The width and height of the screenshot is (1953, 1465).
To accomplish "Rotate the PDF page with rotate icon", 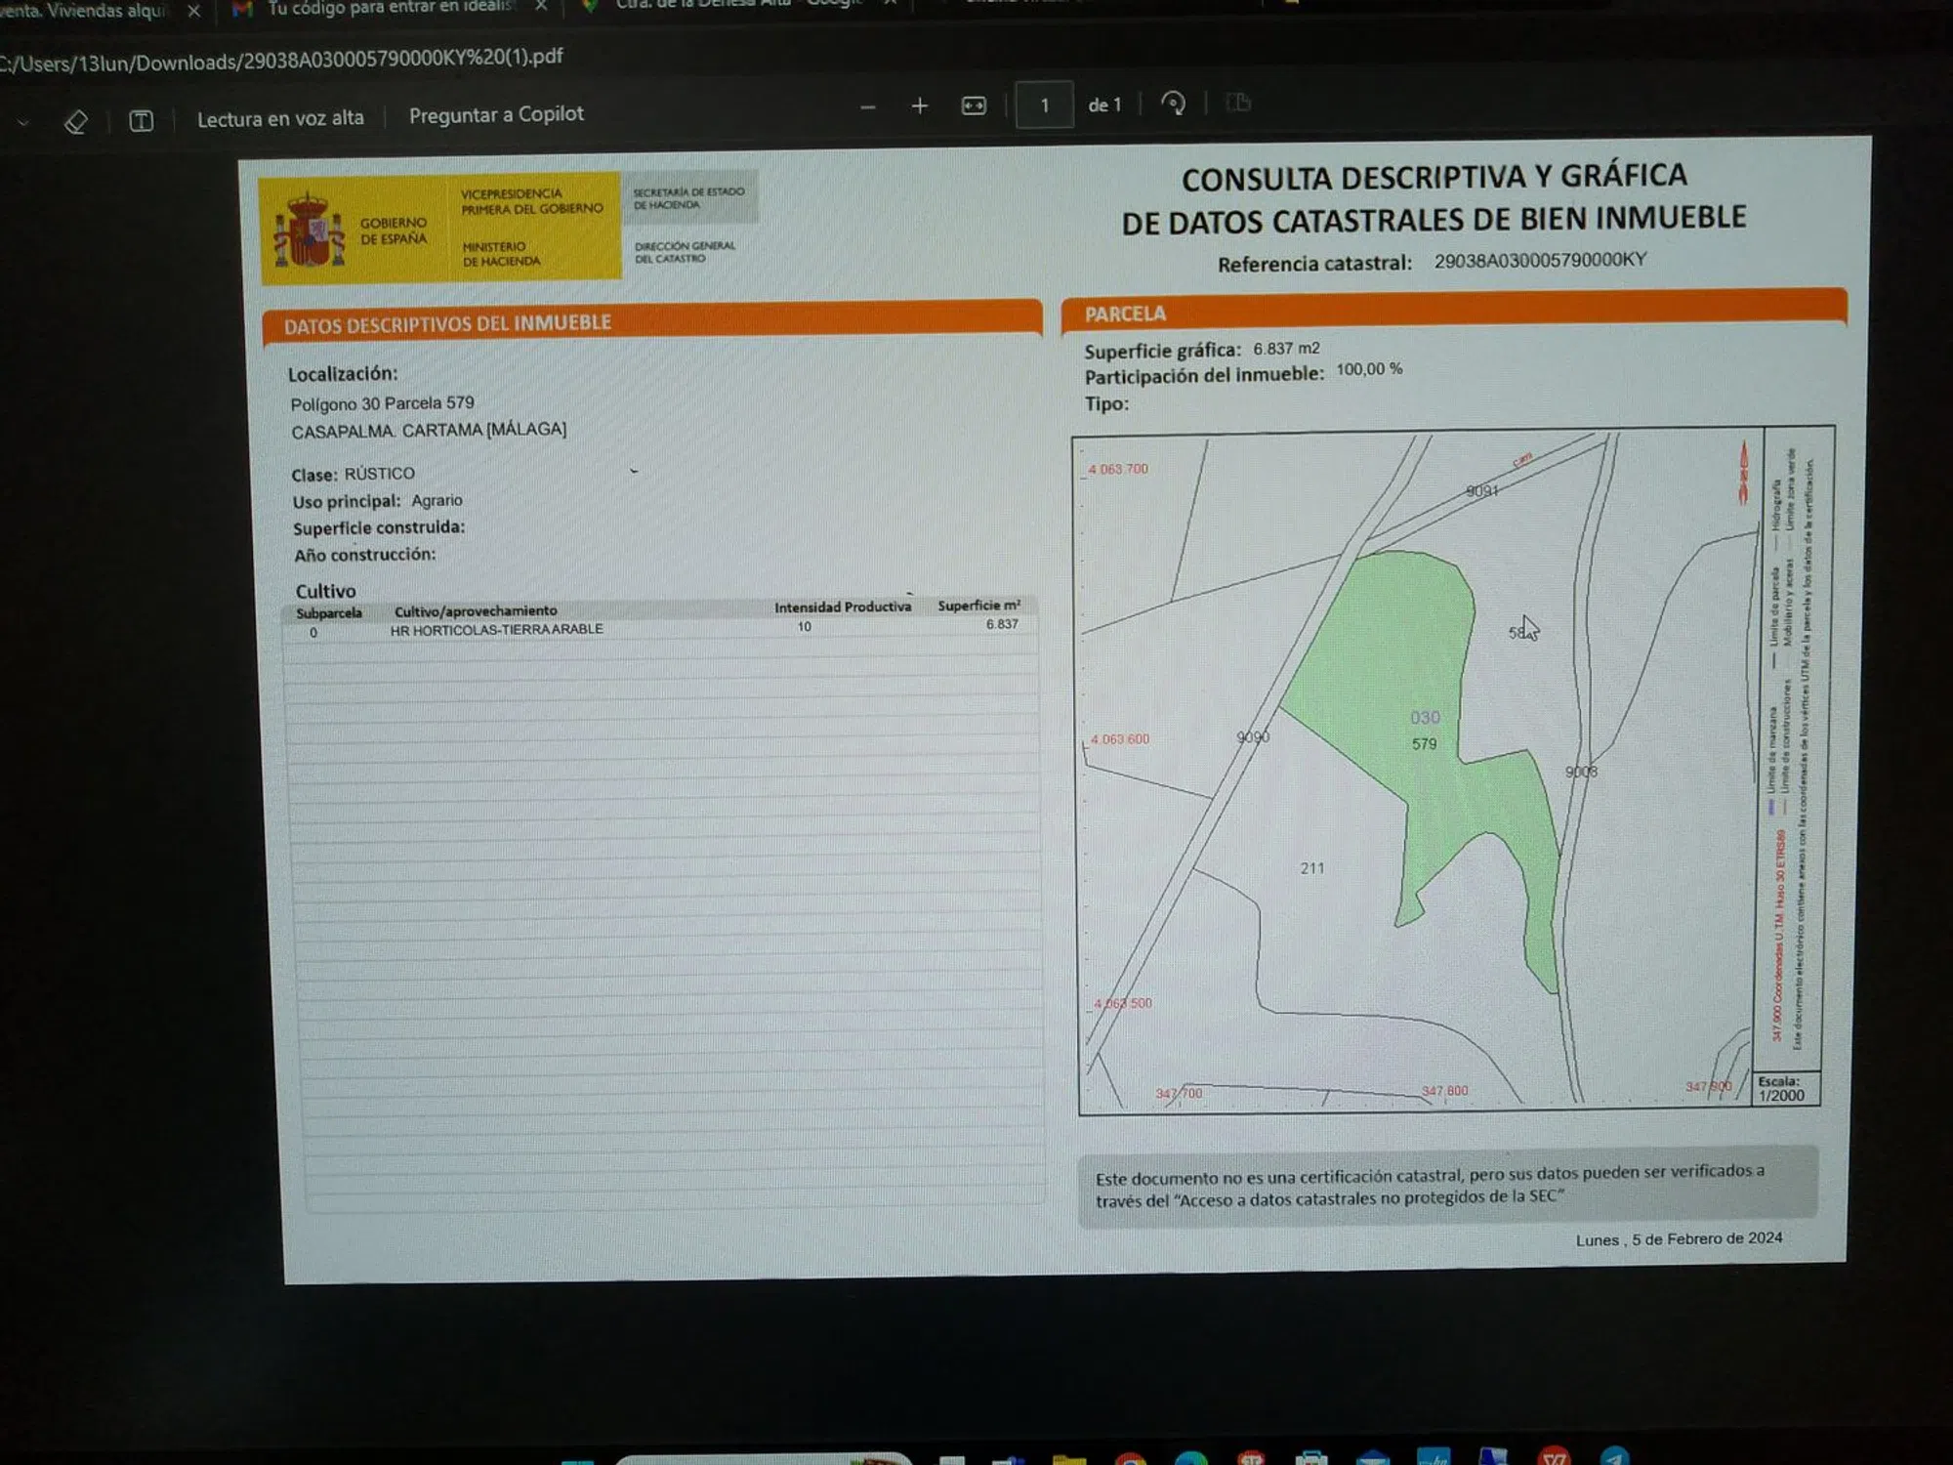I will [1173, 104].
